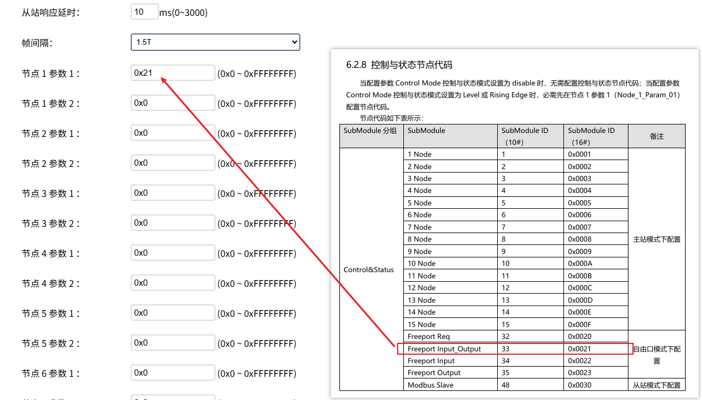This screenshot has height=400, width=702.
Task: Click the 6.2.8 section heading
Action: [x=399, y=65]
